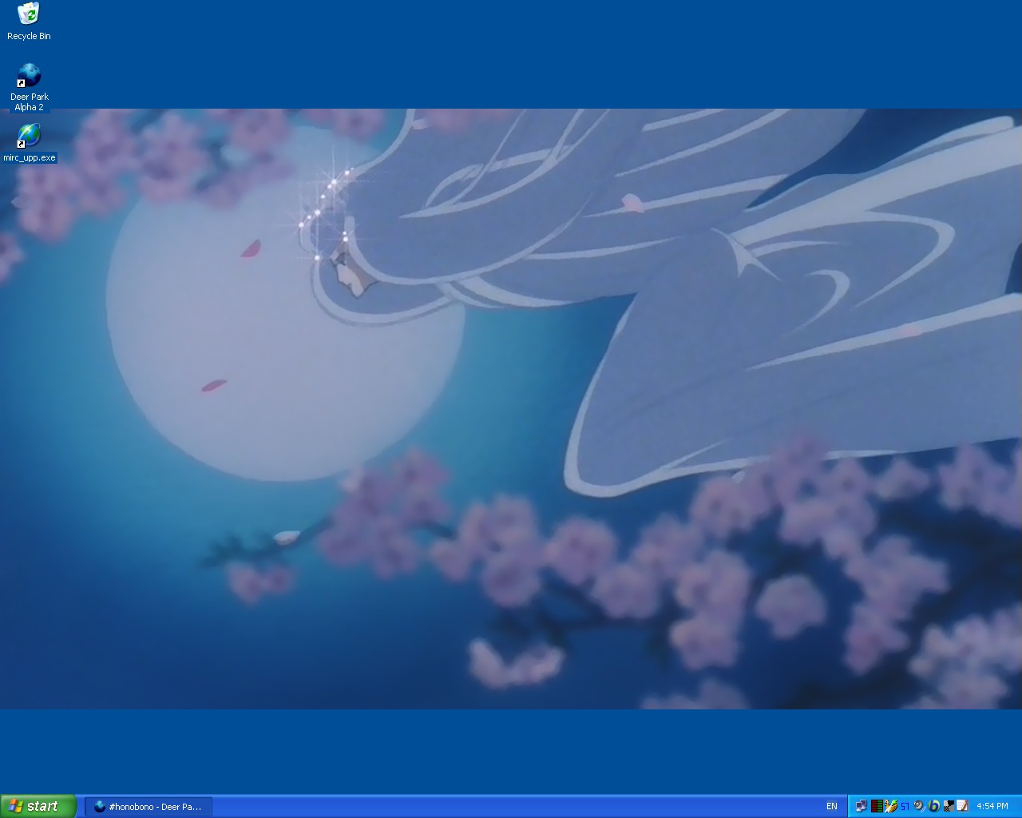This screenshot has width=1022, height=818.
Task: Click the yellow and green tray icon
Action: tap(890, 806)
